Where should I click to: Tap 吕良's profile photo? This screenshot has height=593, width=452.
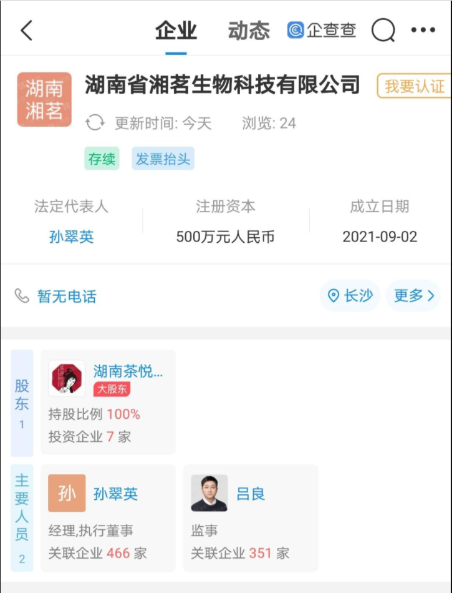(209, 494)
